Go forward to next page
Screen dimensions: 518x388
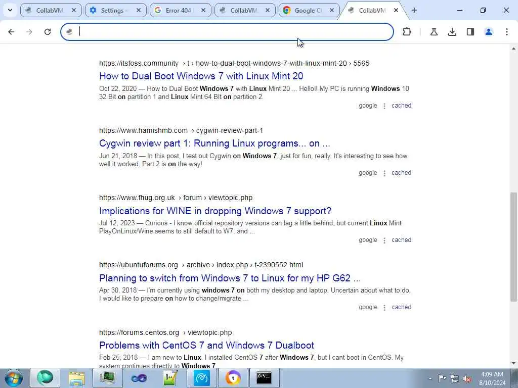point(29,32)
